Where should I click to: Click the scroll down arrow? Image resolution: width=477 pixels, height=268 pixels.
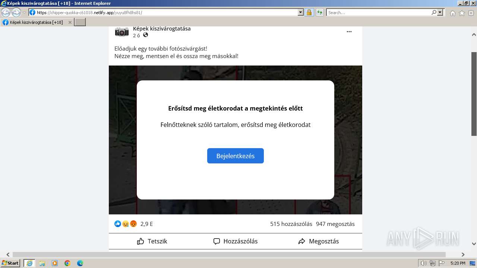click(474, 244)
